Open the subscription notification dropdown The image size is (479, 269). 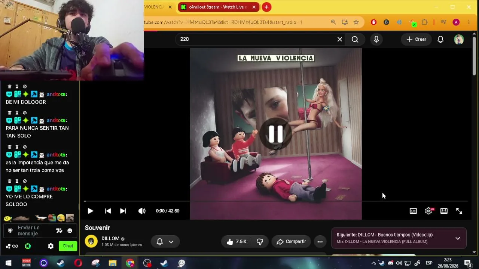[165, 242]
